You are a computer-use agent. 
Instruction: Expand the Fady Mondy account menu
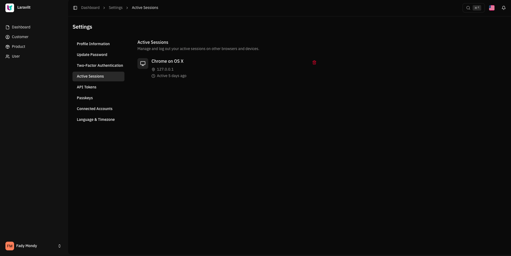click(x=60, y=246)
